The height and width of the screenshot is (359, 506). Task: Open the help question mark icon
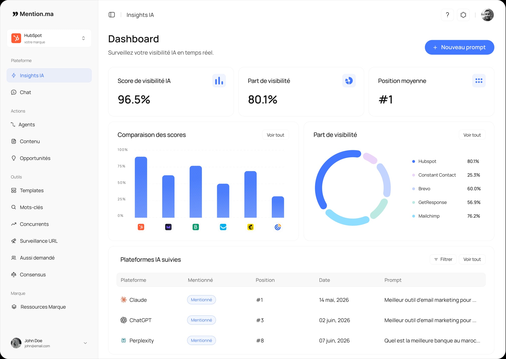coord(447,15)
